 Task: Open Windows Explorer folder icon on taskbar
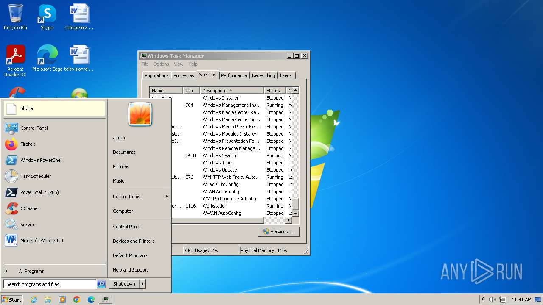(x=48, y=299)
